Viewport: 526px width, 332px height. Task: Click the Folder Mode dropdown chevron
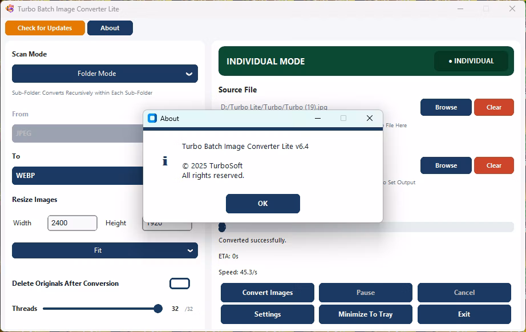click(189, 74)
